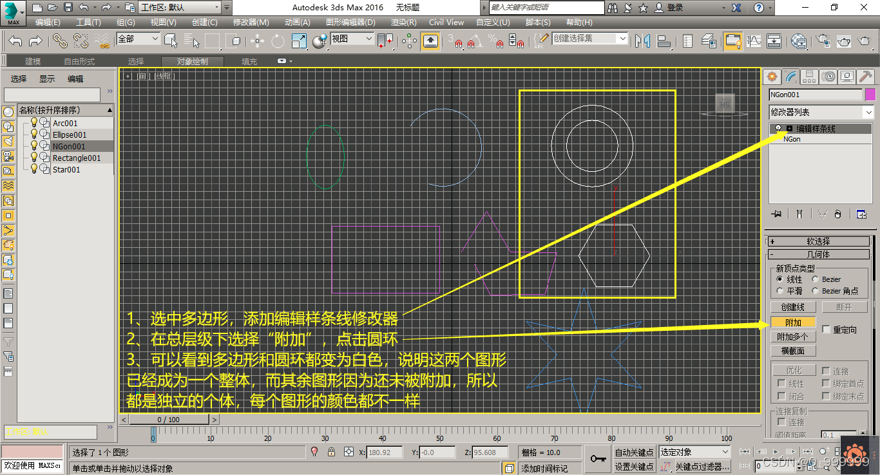Toggle the Angle Snap magnet
Screen dimensions: 880x475
tap(475, 41)
